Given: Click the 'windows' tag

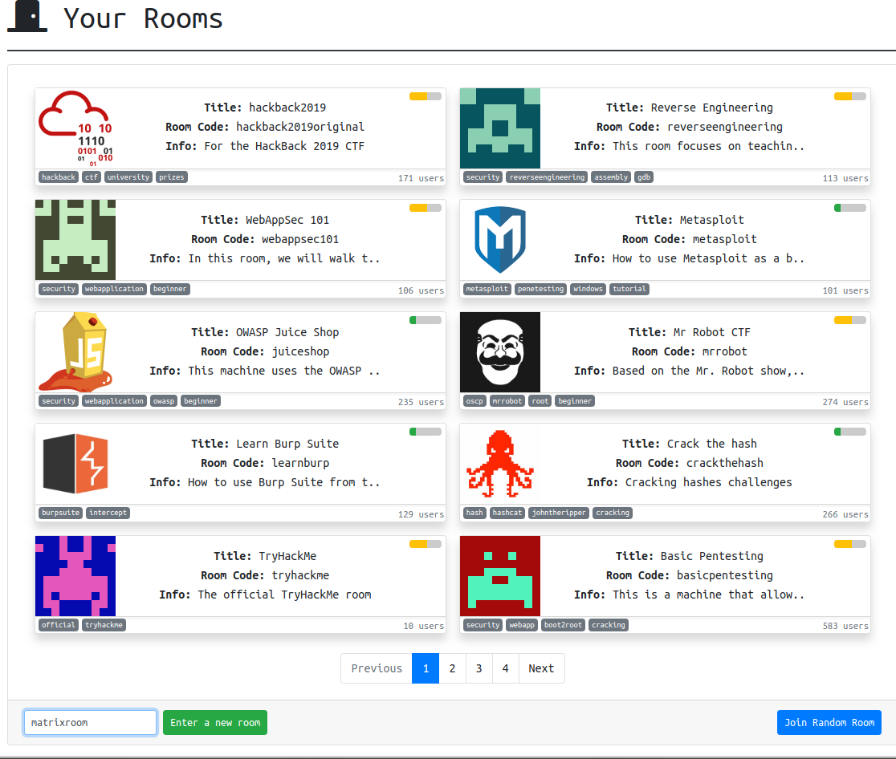Looking at the screenshot, I should pos(588,289).
